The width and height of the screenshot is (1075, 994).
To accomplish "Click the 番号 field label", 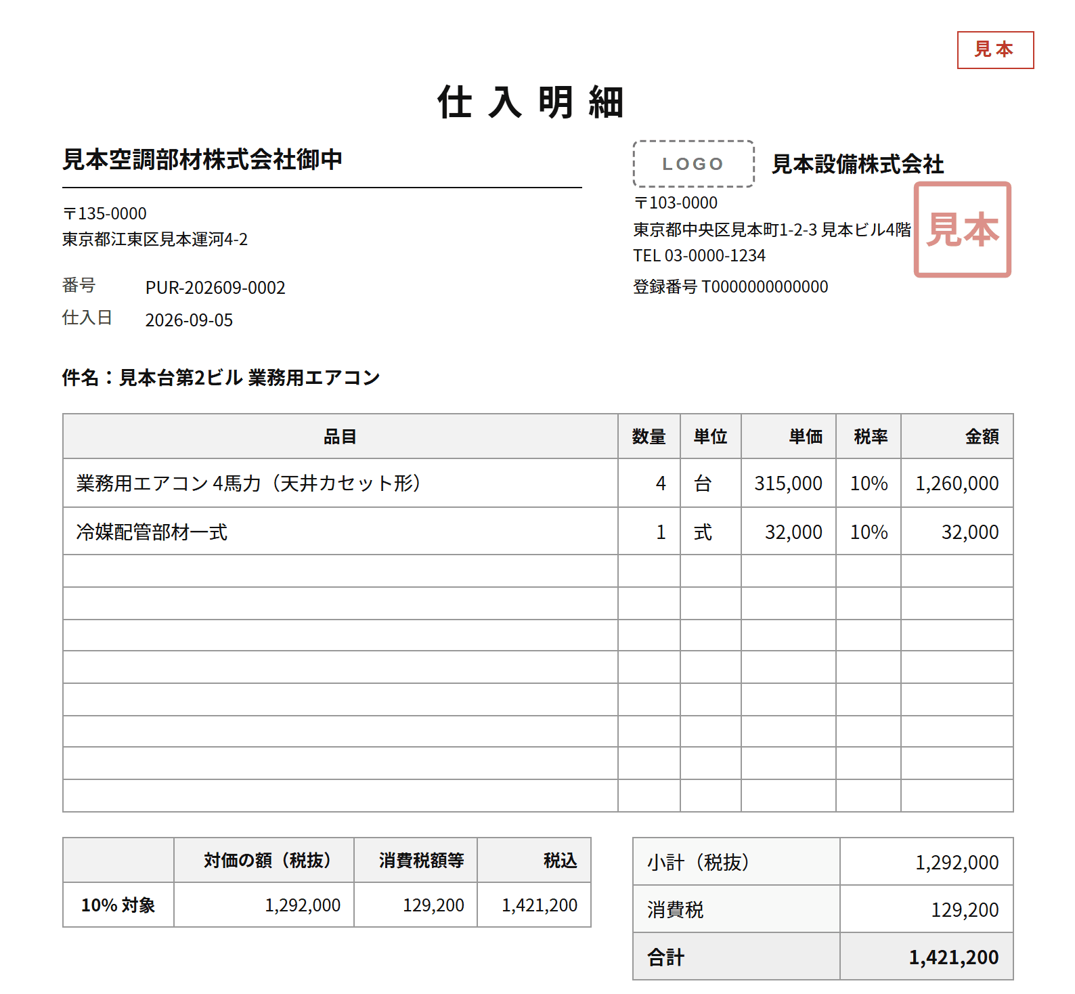I will (x=79, y=285).
